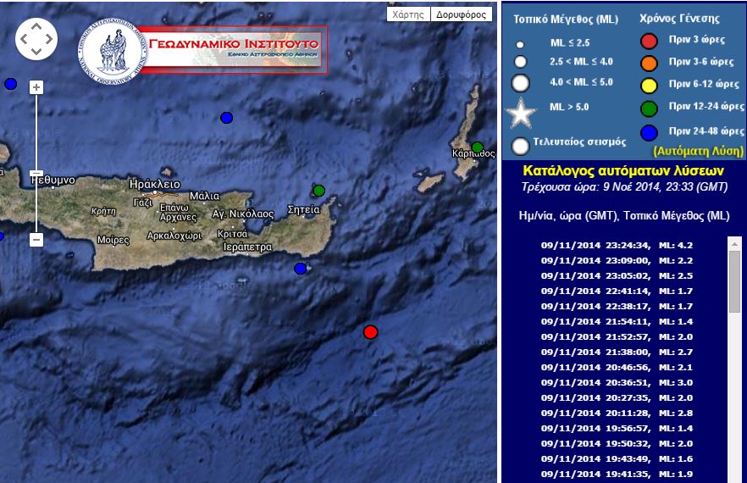
Task: Click the orange Πριν 3-6 ώρες legend circle
Action: coord(649,64)
